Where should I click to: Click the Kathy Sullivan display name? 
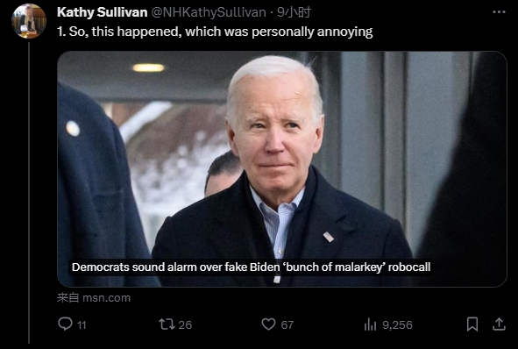click(102, 12)
